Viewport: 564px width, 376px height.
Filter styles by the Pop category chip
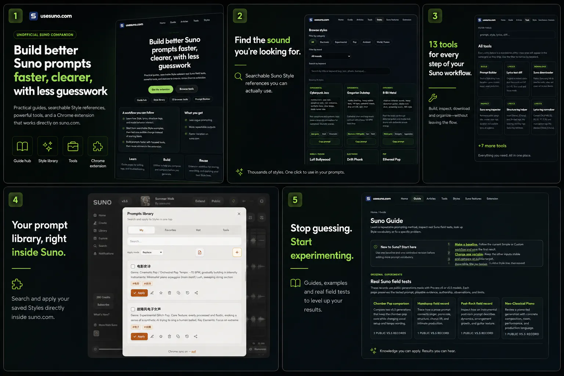tap(355, 42)
